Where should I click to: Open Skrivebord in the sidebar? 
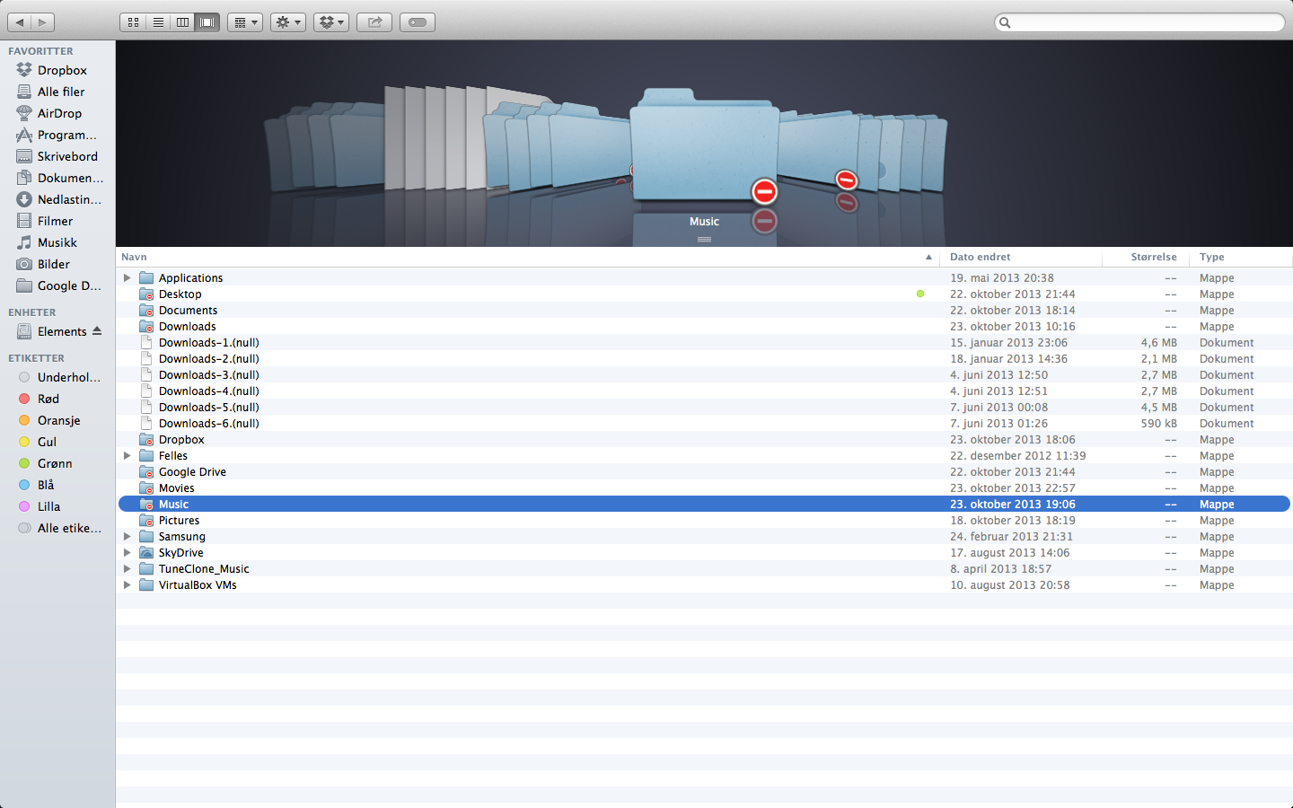pos(57,156)
